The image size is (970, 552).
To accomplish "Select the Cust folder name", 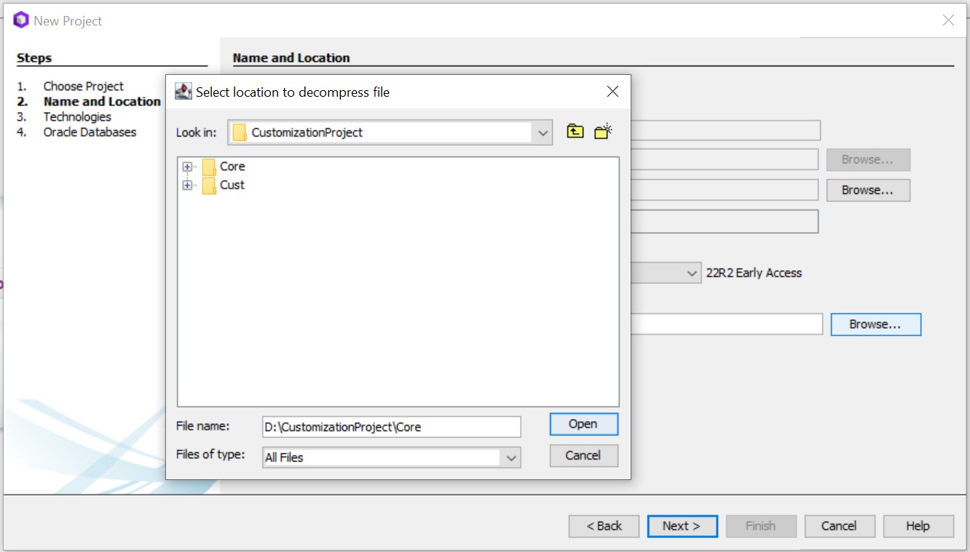I will [x=232, y=185].
